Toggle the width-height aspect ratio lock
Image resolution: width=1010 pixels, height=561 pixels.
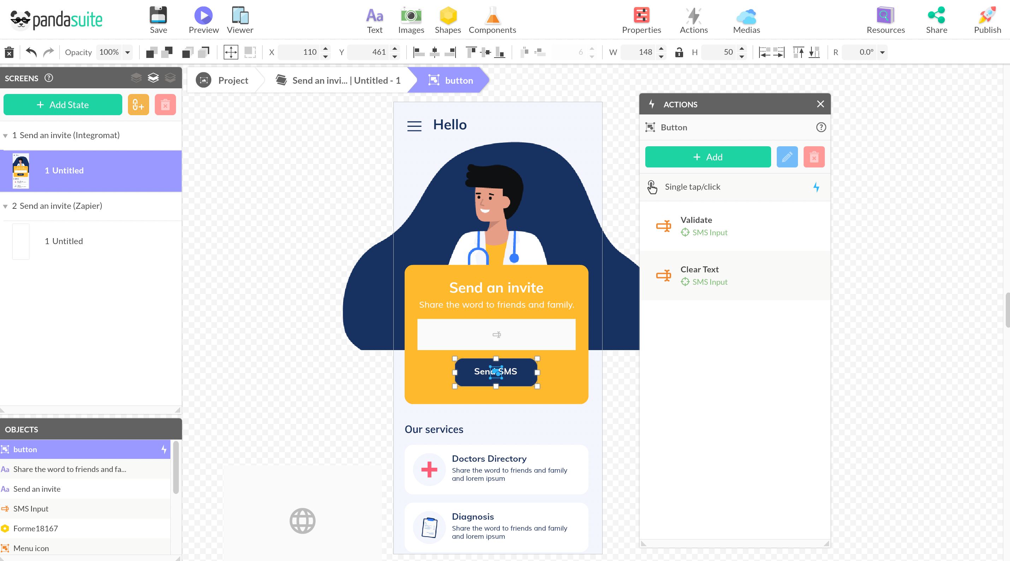(679, 52)
